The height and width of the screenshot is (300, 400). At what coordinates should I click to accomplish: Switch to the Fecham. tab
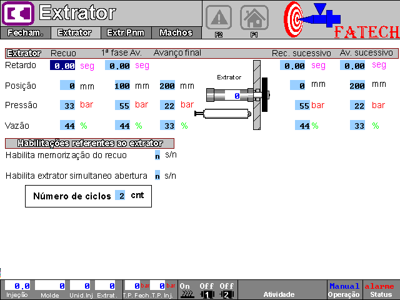(25, 33)
